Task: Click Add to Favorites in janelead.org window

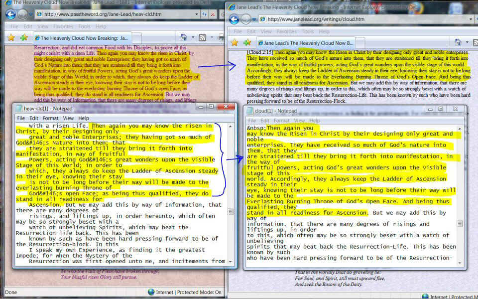Action: pyautogui.click(x=247, y=43)
